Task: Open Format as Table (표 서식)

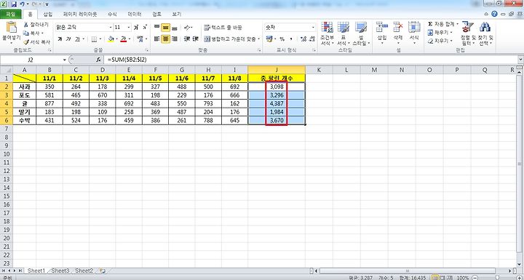Action: [344, 33]
